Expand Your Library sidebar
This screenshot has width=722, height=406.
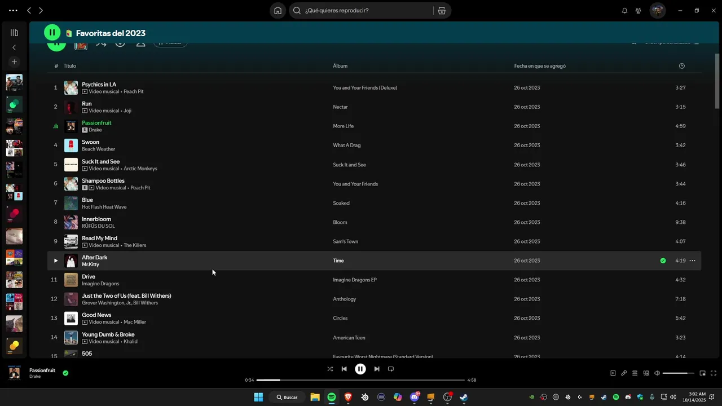(14, 33)
